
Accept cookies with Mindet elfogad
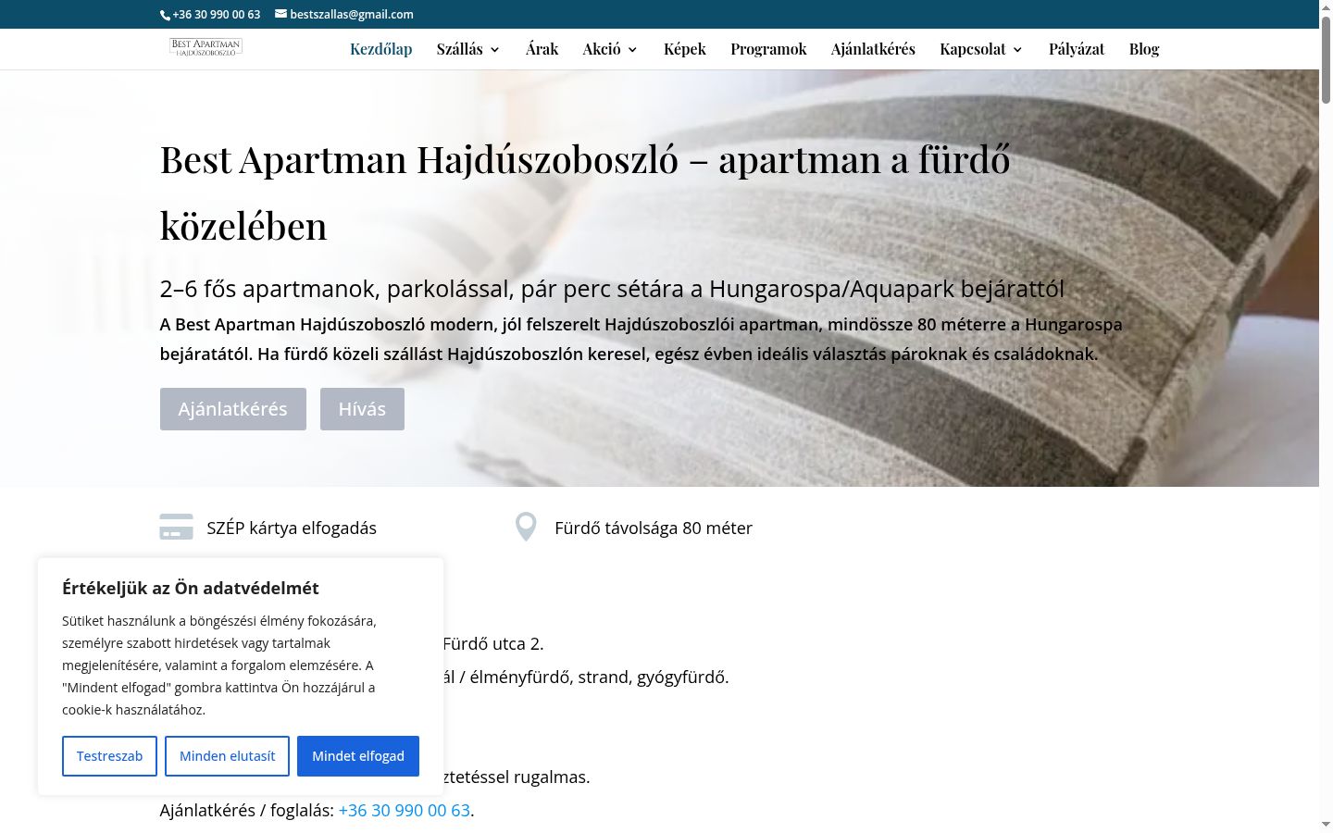click(358, 756)
